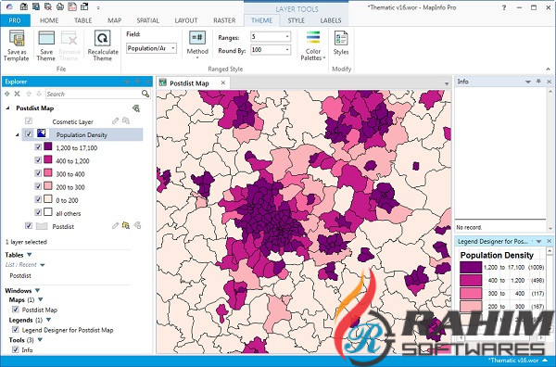Click the label tag icon on Postdist layer

click(137, 225)
